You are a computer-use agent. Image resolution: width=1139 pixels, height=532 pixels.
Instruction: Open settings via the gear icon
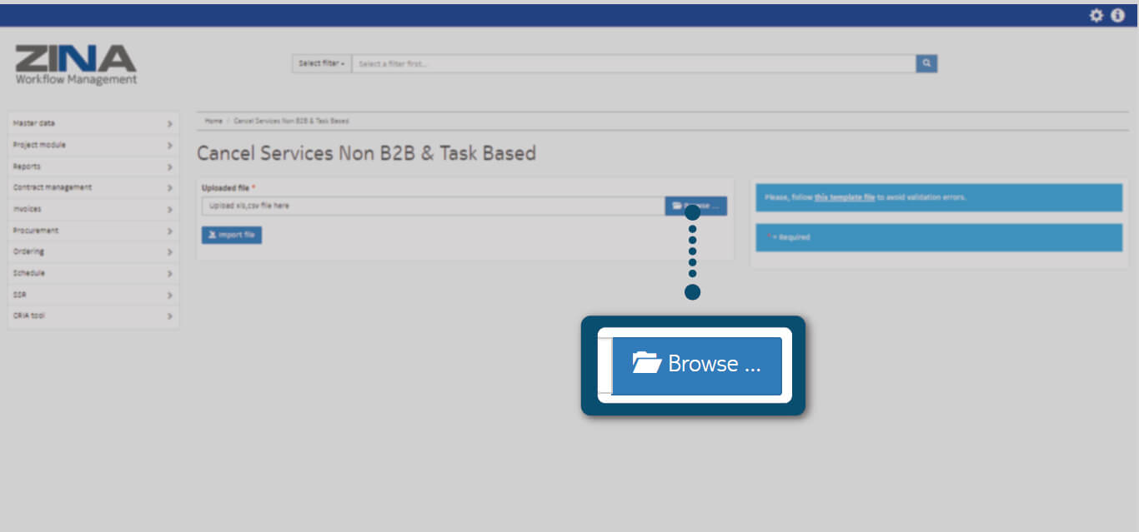[1096, 16]
